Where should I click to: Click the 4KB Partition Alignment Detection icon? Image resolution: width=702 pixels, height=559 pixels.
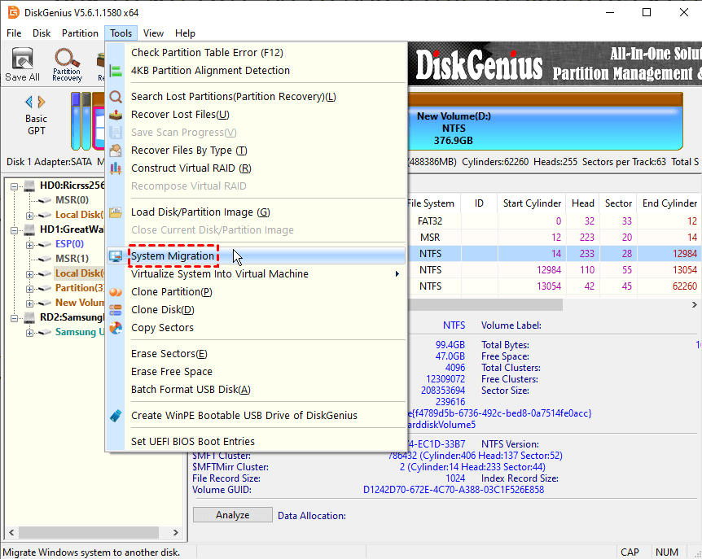(x=116, y=71)
